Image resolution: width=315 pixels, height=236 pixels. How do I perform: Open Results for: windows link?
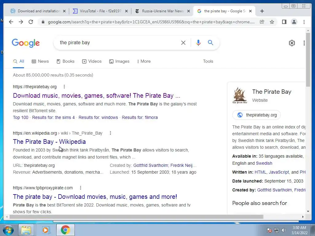point(98,117)
